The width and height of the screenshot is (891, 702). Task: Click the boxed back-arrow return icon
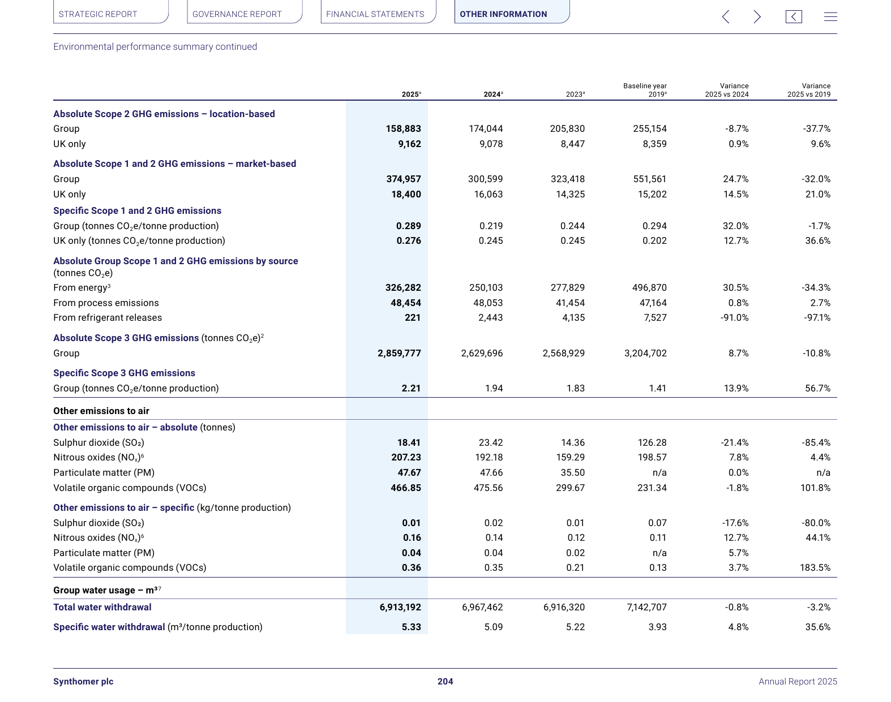click(794, 17)
